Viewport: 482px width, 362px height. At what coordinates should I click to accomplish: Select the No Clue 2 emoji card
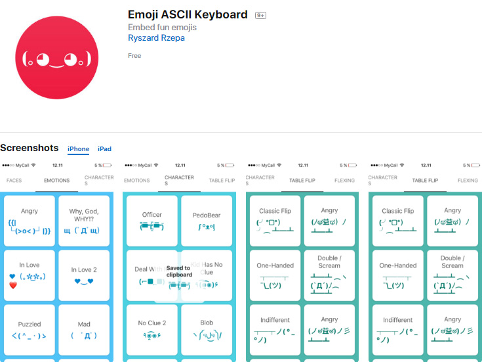point(151,328)
